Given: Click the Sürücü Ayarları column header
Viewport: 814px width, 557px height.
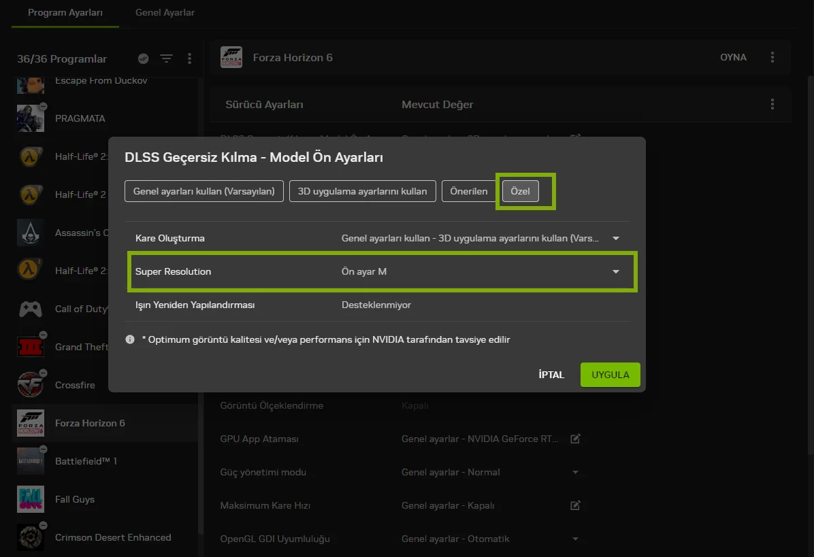Looking at the screenshot, I should click(x=264, y=104).
